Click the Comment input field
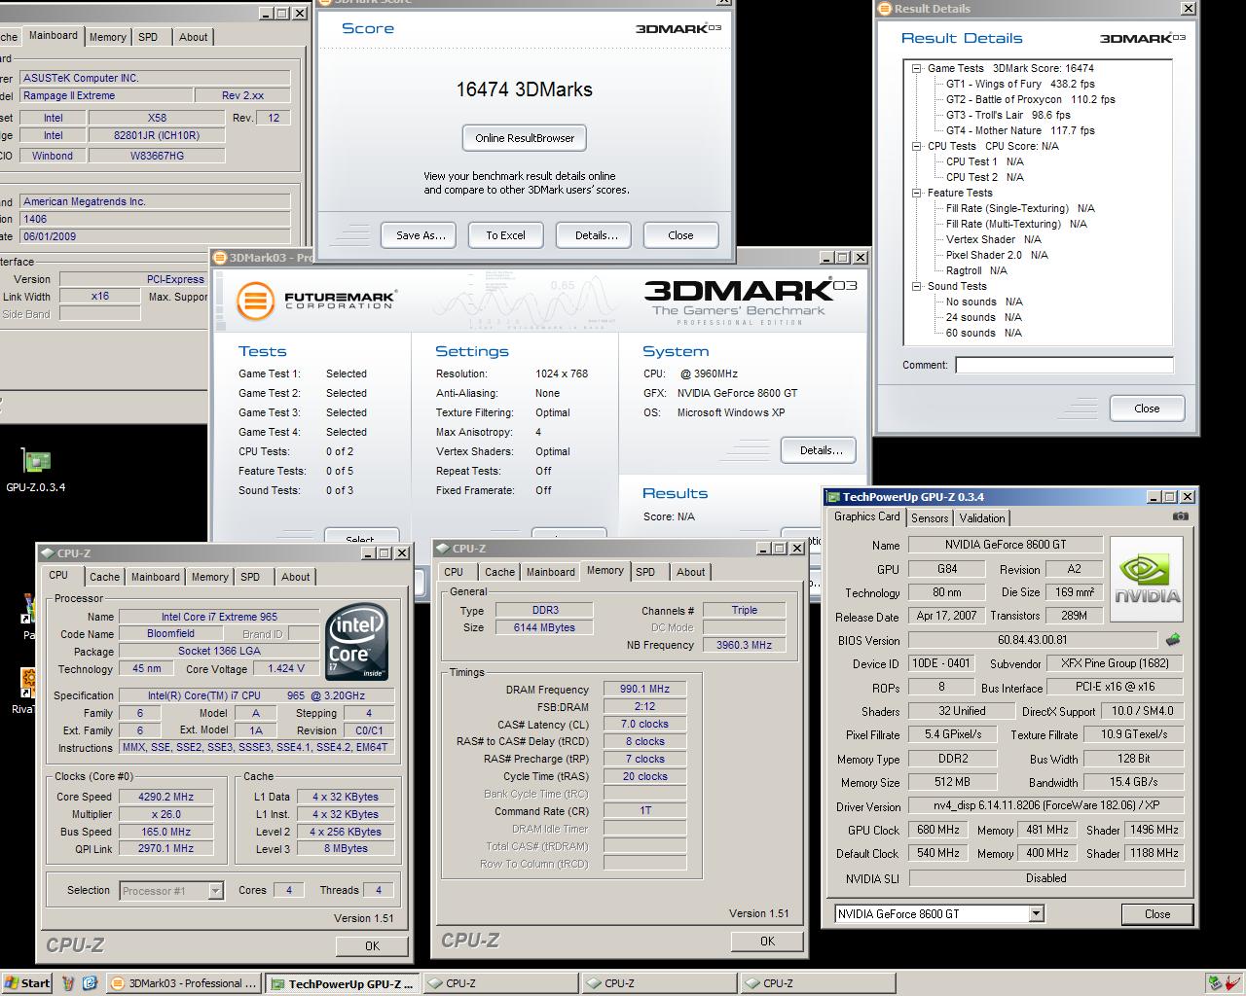 tap(1064, 365)
